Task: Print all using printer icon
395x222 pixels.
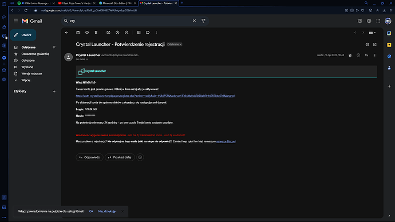Action: 368,44
